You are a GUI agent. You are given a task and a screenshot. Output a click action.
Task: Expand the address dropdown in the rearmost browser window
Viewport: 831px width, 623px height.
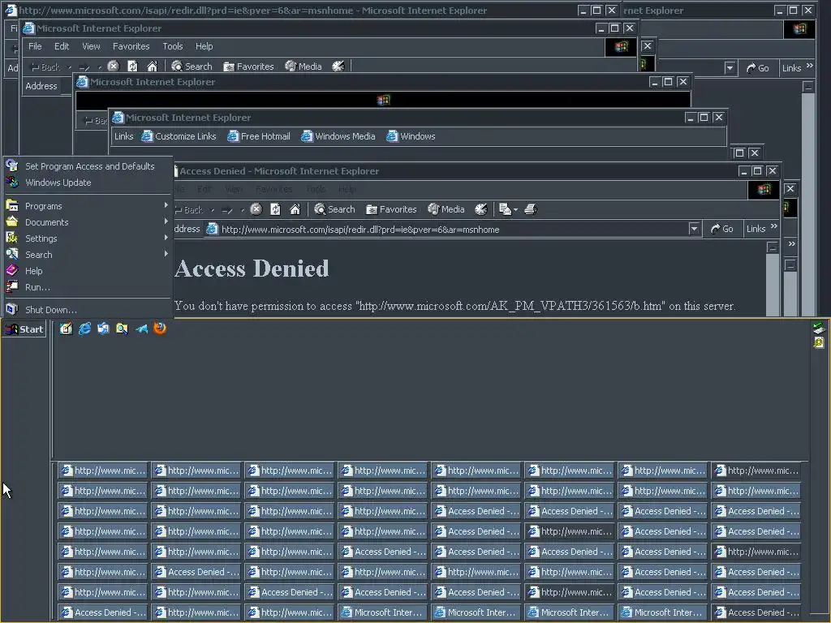730,68
